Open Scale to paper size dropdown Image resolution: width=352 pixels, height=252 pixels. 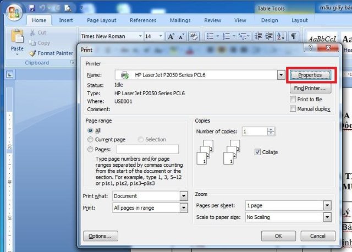coord(327,217)
